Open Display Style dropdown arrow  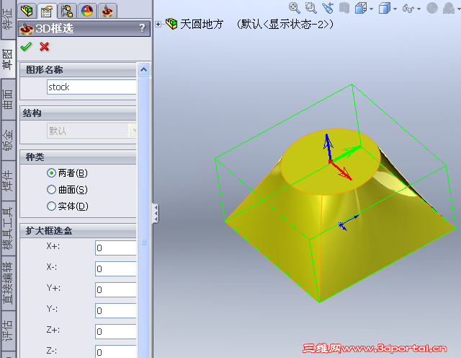click(395, 9)
